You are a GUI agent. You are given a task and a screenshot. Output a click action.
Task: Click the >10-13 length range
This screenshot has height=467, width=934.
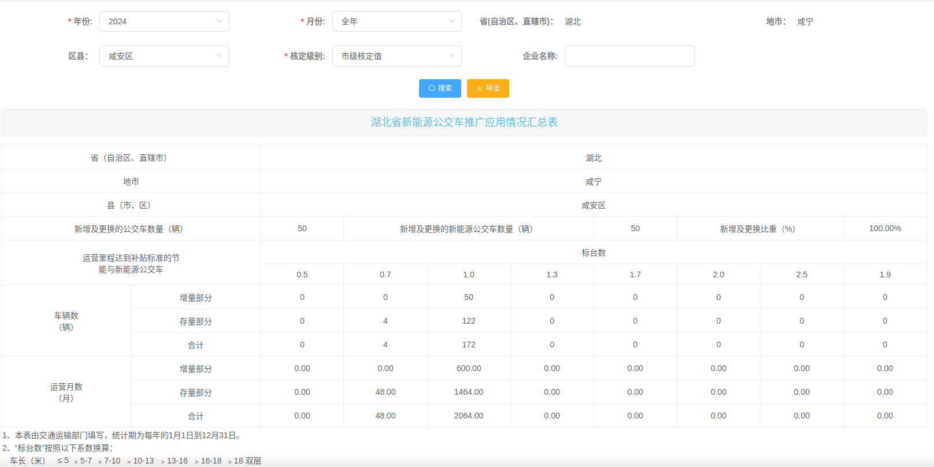pyautogui.click(x=141, y=461)
